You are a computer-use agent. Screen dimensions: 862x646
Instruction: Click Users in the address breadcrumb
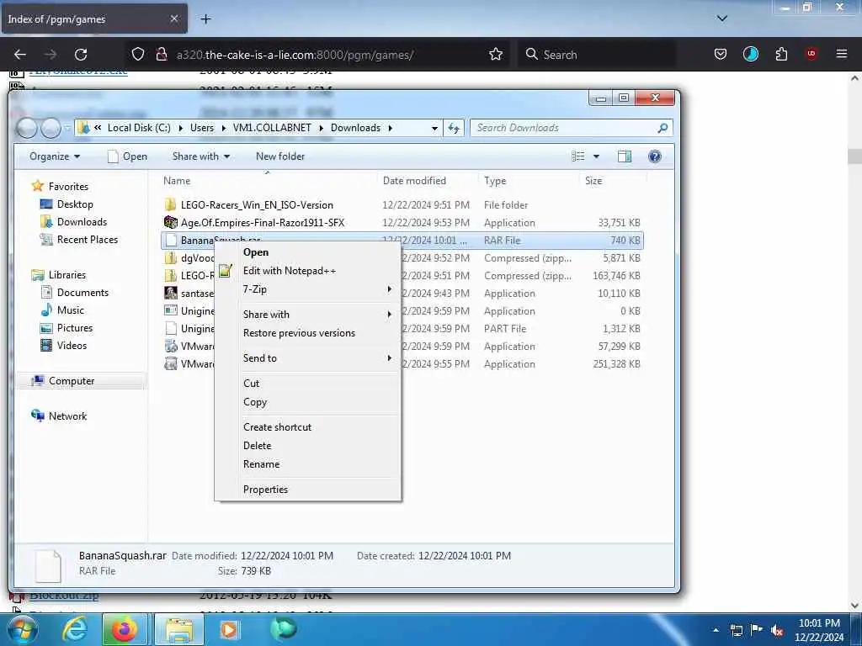(x=202, y=128)
